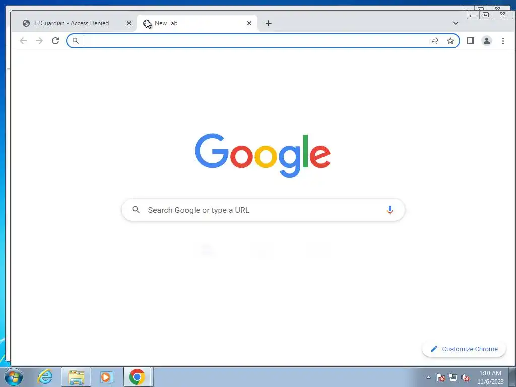Show hidden system tray icons
516x387 pixels.
pos(428,377)
